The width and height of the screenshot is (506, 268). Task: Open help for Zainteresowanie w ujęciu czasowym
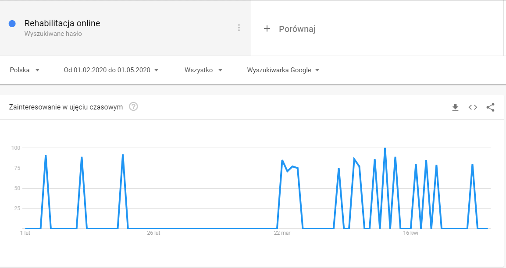point(134,106)
